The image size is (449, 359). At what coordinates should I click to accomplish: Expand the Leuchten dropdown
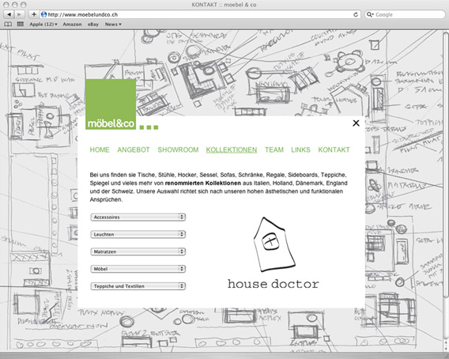(138, 234)
